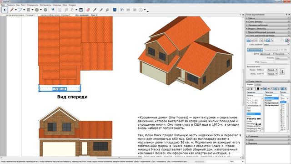The image size is (291, 164).
Task: Expand the Слои panel
Action: [268, 140]
